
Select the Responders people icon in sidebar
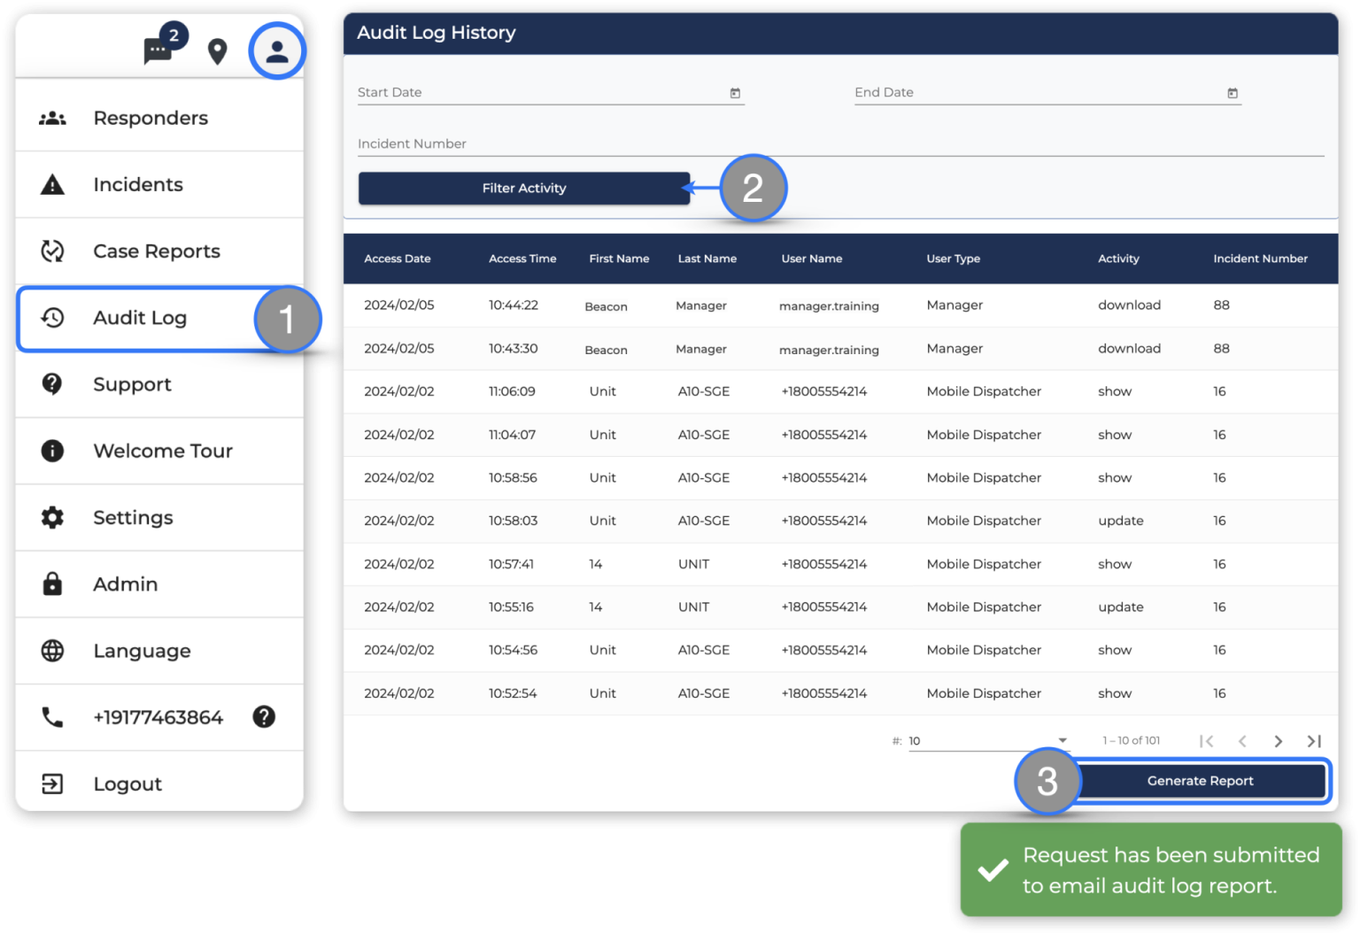tap(52, 117)
